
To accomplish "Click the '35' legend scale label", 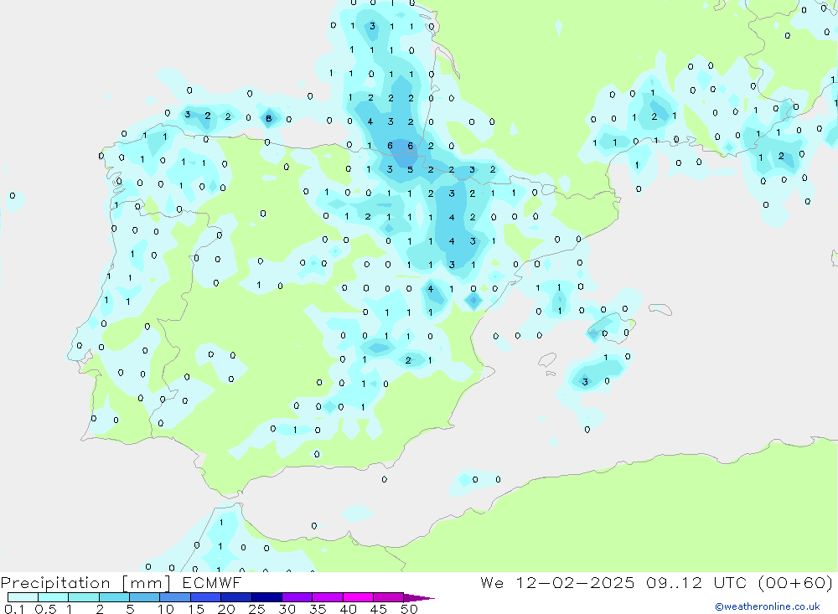I will point(318,609).
